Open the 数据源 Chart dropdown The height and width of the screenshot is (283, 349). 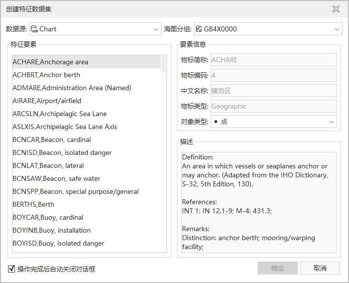pyautogui.click(x=95, y=29)
